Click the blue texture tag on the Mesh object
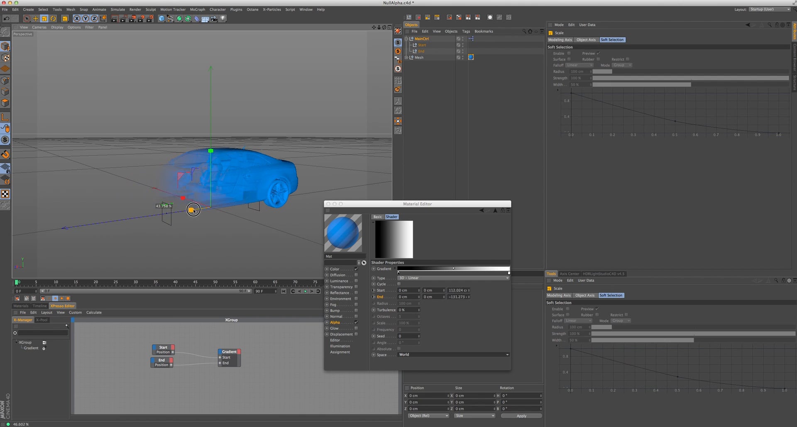797x427 pixels. point(471,58)
